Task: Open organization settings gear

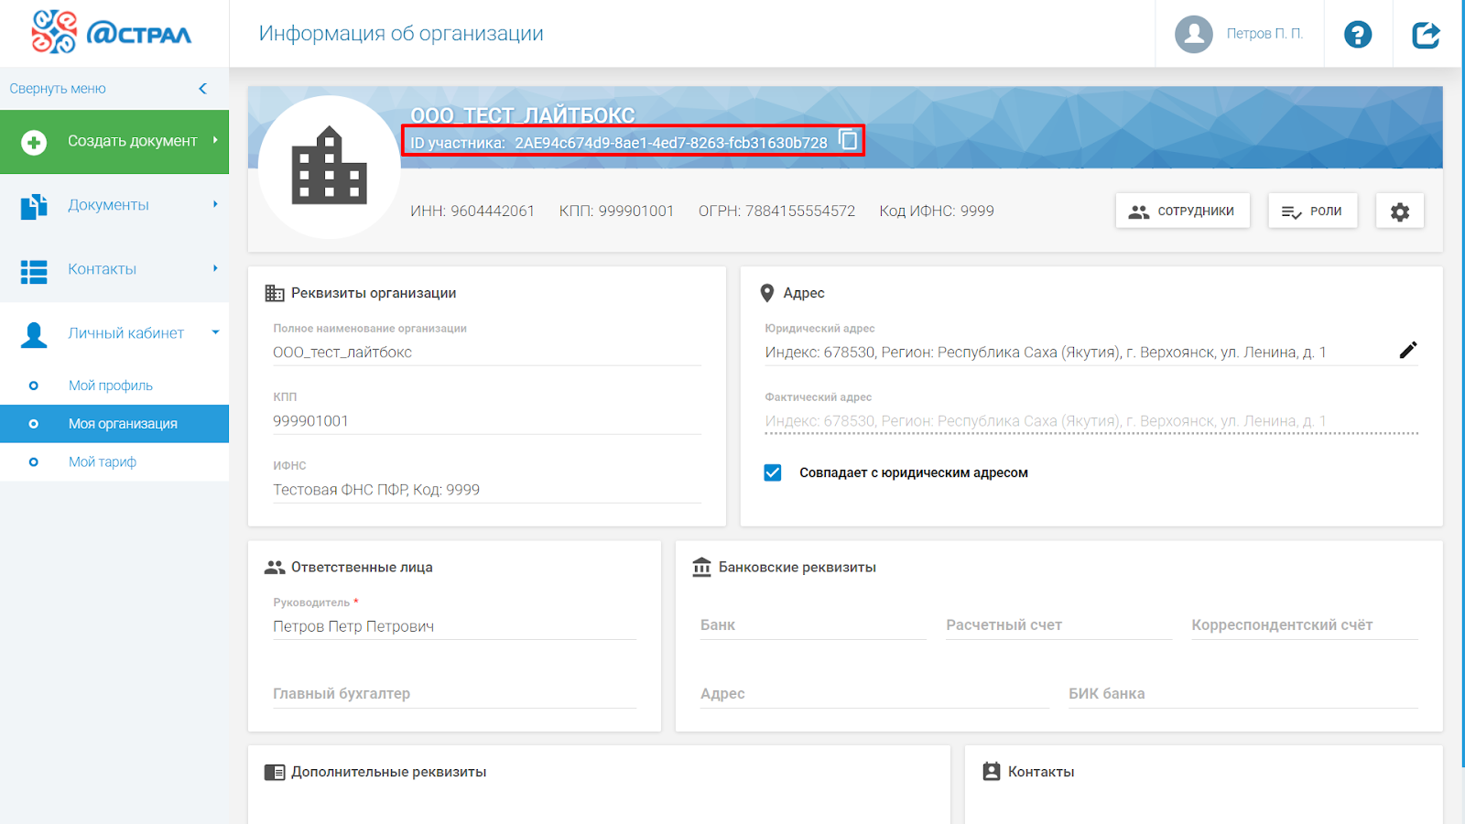Action: pos(1400,211)
